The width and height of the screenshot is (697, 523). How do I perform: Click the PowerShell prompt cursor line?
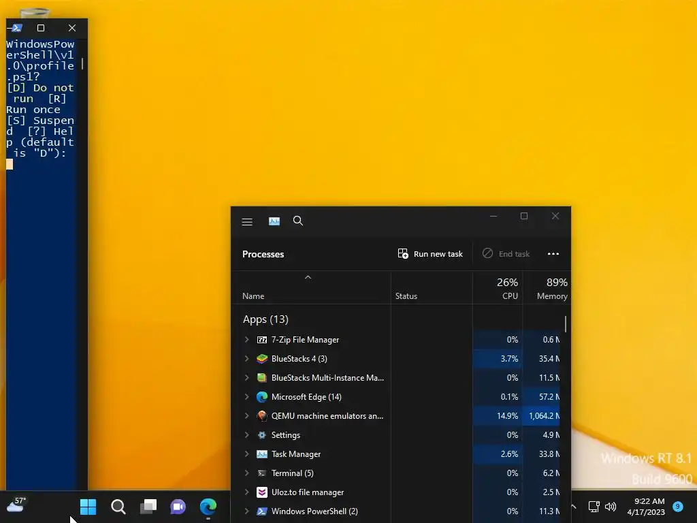tap(10, 165)
